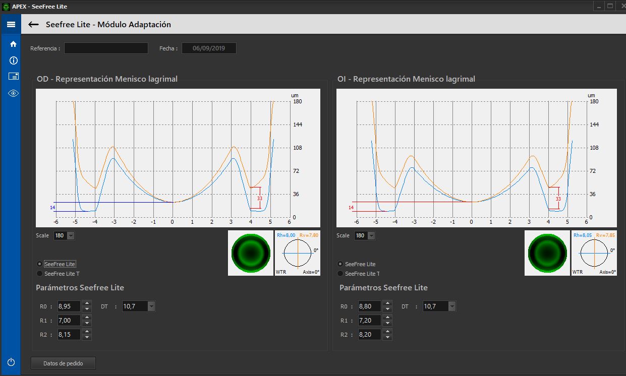Increase OI R2 value 8,20
The width and height of the screenshot is (626, 376).
click(x=387, y=332)
